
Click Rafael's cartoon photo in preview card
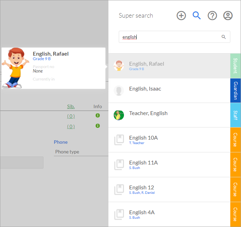[x=16, y=68]
